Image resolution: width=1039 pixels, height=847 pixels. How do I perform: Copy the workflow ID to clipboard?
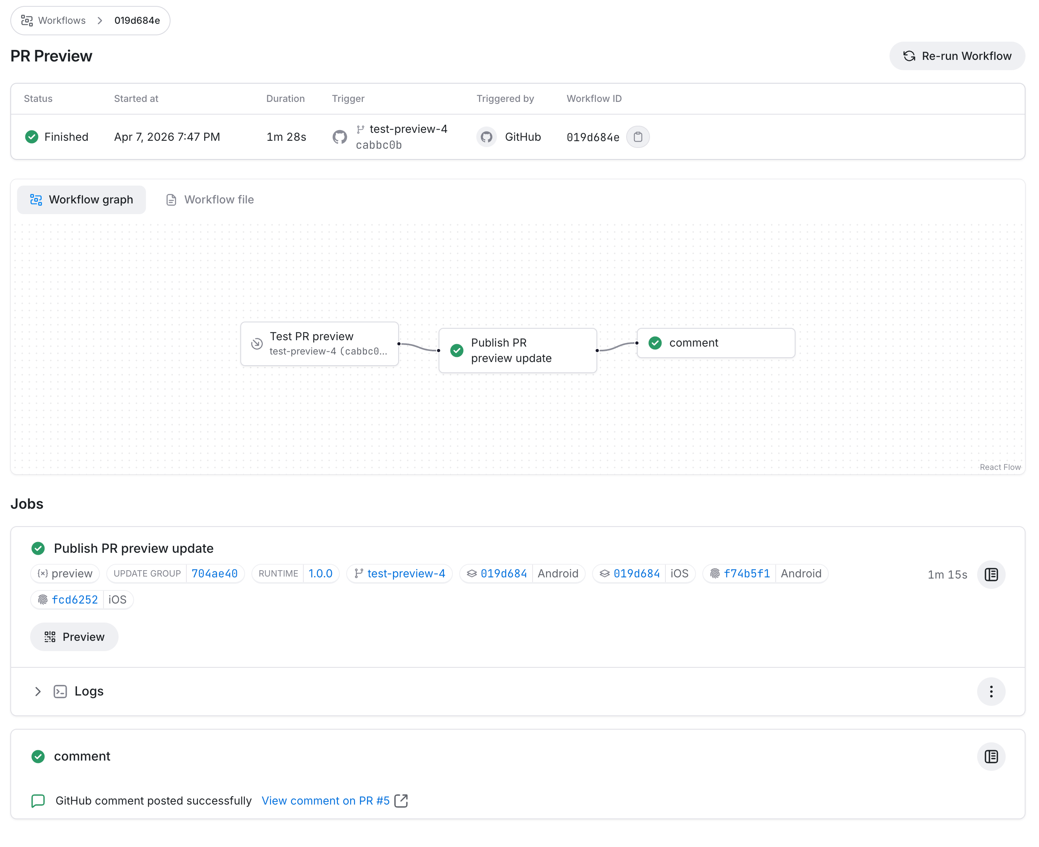(x=638, y=137)
